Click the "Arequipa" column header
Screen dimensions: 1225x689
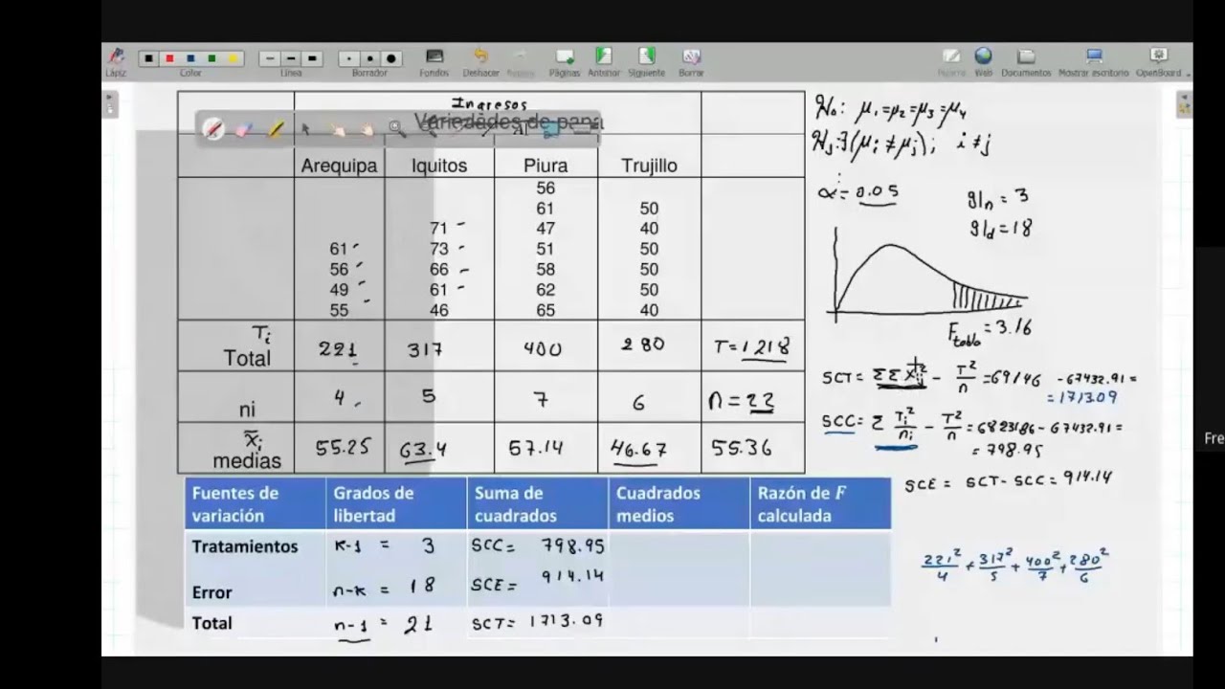click(339, 166)
